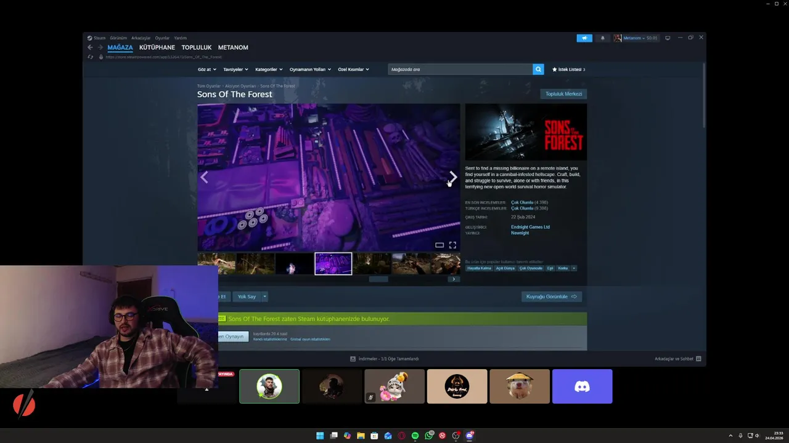Click the Açık Dünya tag

[505, 268]
